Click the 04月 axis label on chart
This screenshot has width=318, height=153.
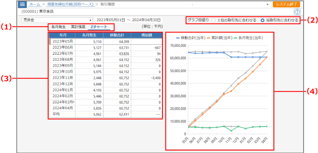265,141
